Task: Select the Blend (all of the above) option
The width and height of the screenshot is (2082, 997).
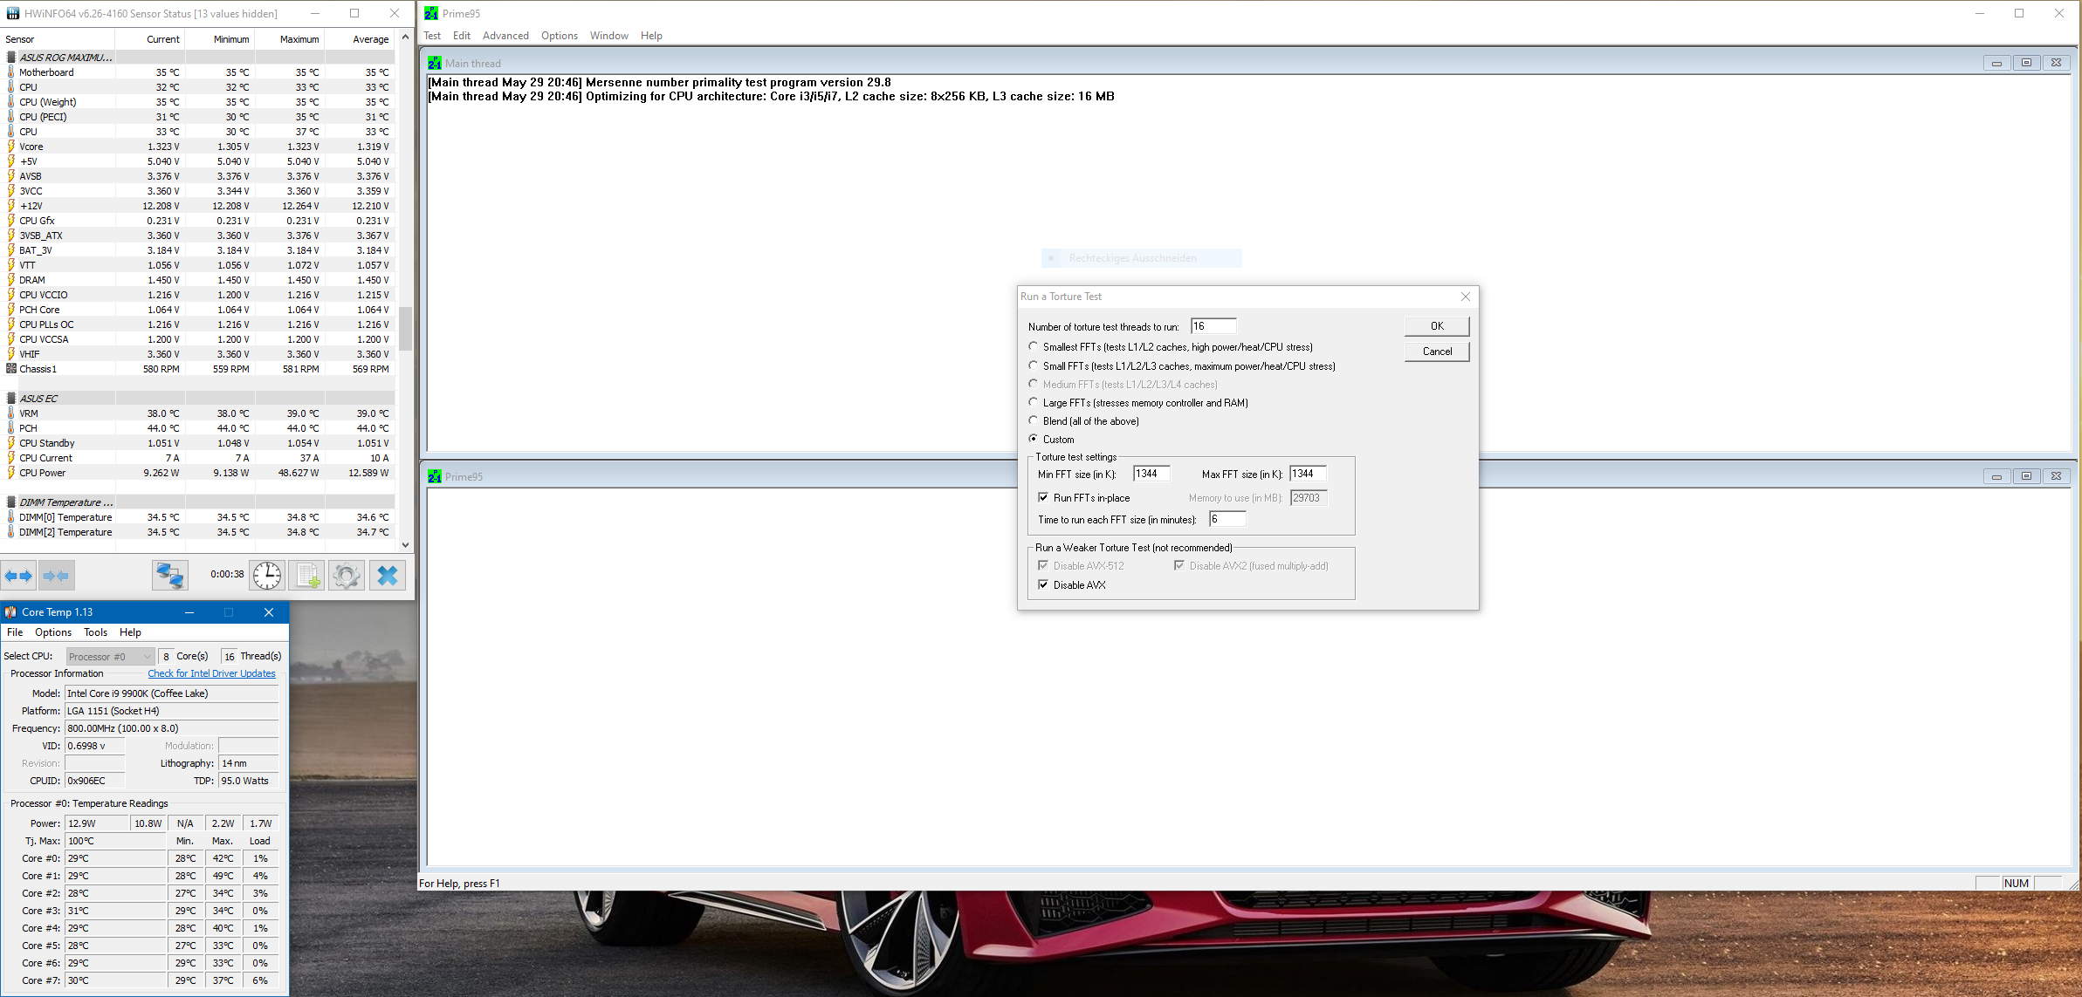Action: coord(1034,420)
